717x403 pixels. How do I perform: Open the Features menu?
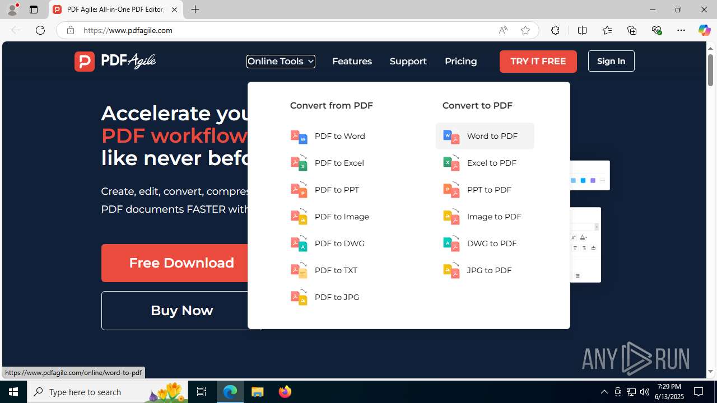pos(352,61)
